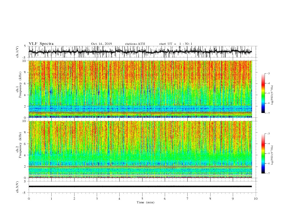Click the 'ch.3(V)' axis label
The height and width of the screenshot is (223, 288).
click(x=17, y=187)
